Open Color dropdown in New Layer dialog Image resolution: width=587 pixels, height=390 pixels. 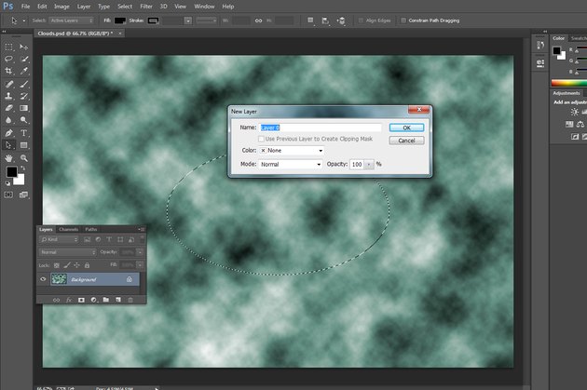pyautogui.click(x=292, y=150)
